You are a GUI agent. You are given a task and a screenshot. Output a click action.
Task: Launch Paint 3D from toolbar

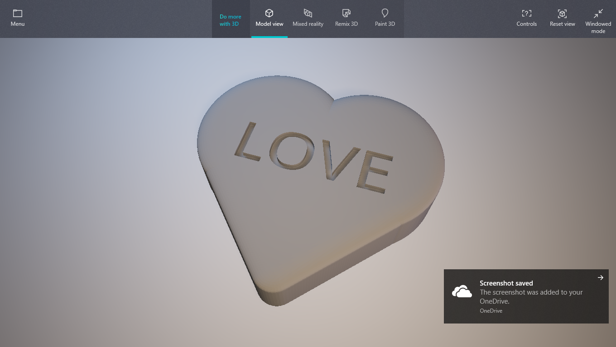point(385,19)
